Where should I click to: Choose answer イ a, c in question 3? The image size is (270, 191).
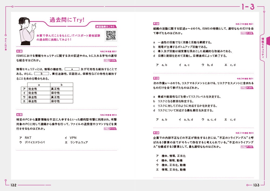tap(184, 65)
